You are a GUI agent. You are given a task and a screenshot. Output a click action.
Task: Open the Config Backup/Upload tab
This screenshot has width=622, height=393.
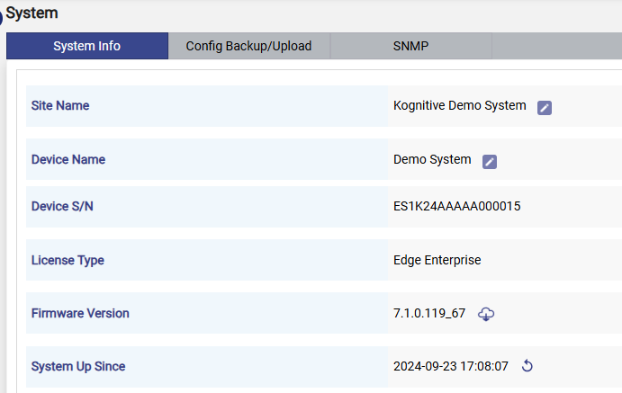248,46
